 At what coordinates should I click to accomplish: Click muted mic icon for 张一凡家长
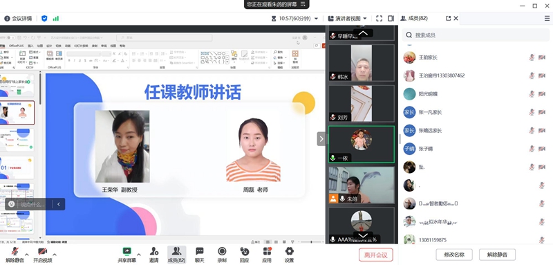(x=532, y=112)
